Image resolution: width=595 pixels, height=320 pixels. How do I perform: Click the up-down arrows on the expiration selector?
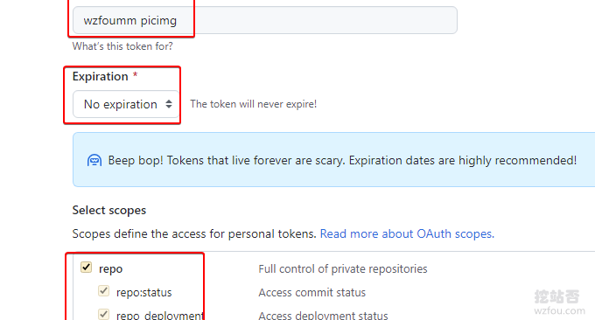[x=169, y=104]
